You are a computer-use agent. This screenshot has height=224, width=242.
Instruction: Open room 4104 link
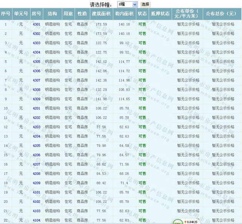(36, 220)
